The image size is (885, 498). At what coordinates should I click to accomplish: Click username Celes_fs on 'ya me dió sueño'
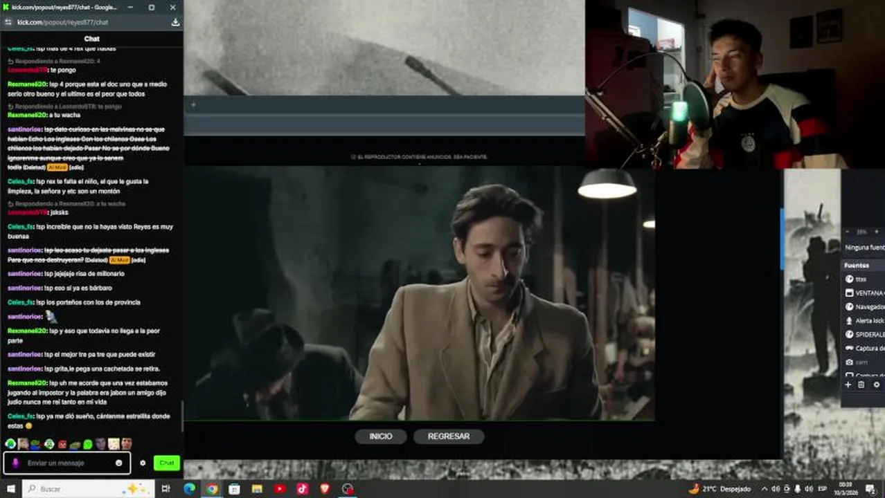[21, 416]
